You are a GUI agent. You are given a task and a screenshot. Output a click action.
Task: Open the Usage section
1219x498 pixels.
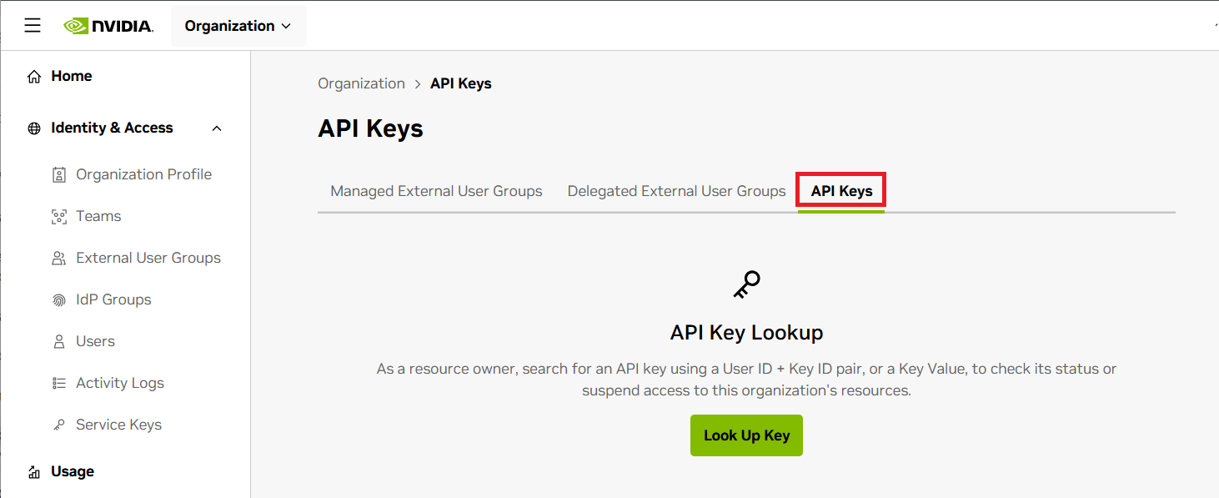point(73,471)
